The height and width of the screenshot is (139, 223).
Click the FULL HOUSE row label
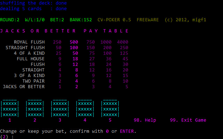tap(31, 59)
